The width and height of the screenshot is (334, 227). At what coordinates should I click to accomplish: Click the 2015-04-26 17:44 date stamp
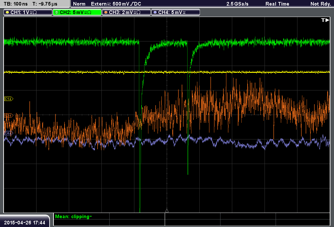click(x=24, y=223)
